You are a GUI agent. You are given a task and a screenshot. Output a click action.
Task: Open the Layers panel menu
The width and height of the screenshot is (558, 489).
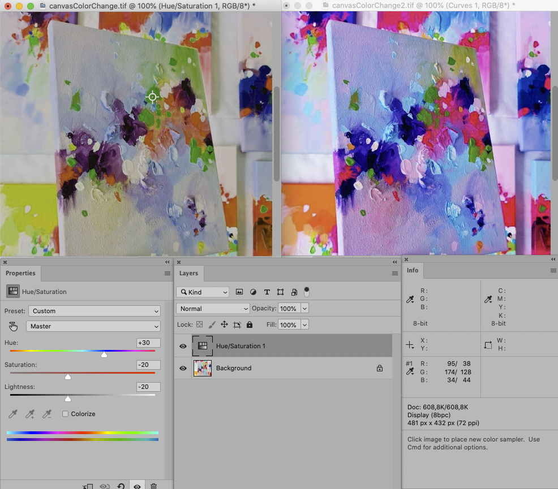pyautogui.click(x=394, y=273)
